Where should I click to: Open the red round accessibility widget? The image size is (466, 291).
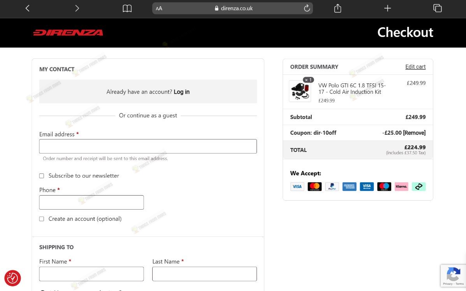coord(12,278)
